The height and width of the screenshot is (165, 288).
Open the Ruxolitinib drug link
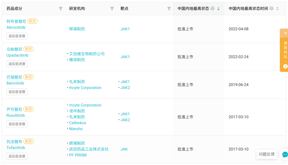coord(16,115)
